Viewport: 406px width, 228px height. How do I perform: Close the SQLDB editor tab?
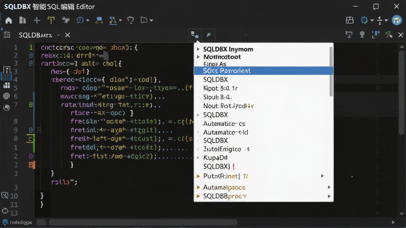click(x=67, y=35)
